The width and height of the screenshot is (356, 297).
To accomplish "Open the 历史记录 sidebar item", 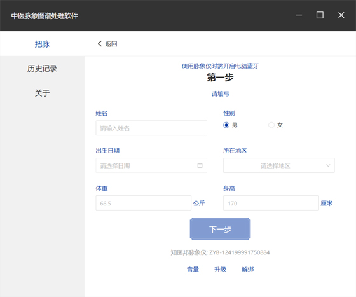I will [x=42, y=68].
